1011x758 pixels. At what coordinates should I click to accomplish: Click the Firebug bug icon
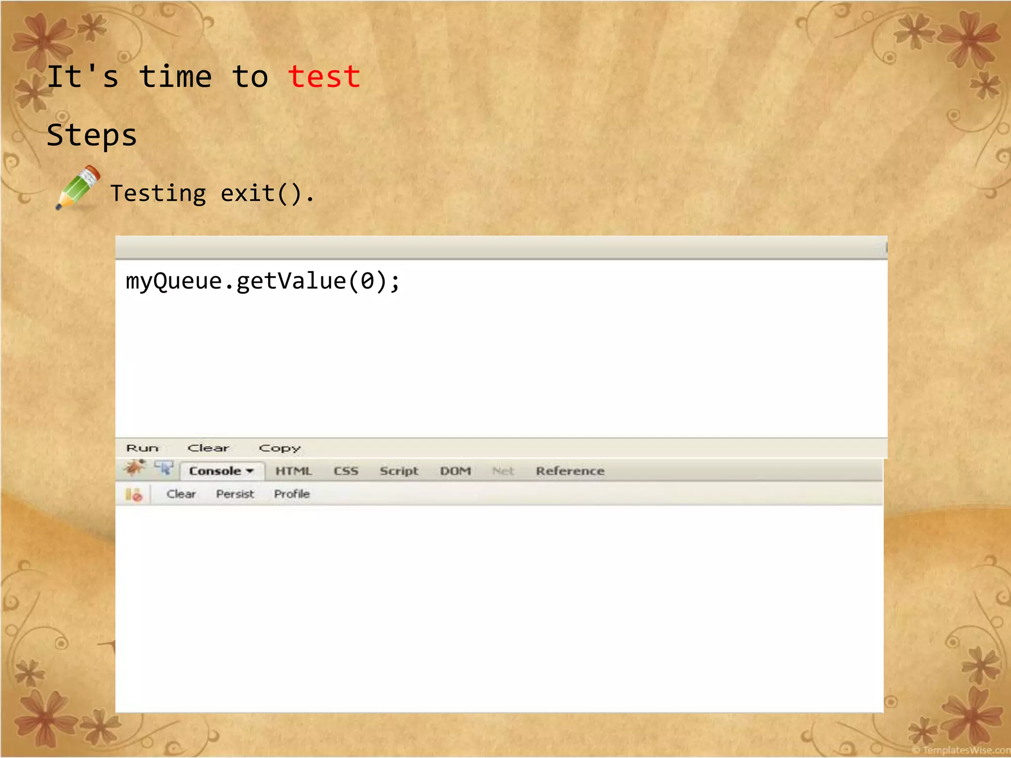[135, 468]
